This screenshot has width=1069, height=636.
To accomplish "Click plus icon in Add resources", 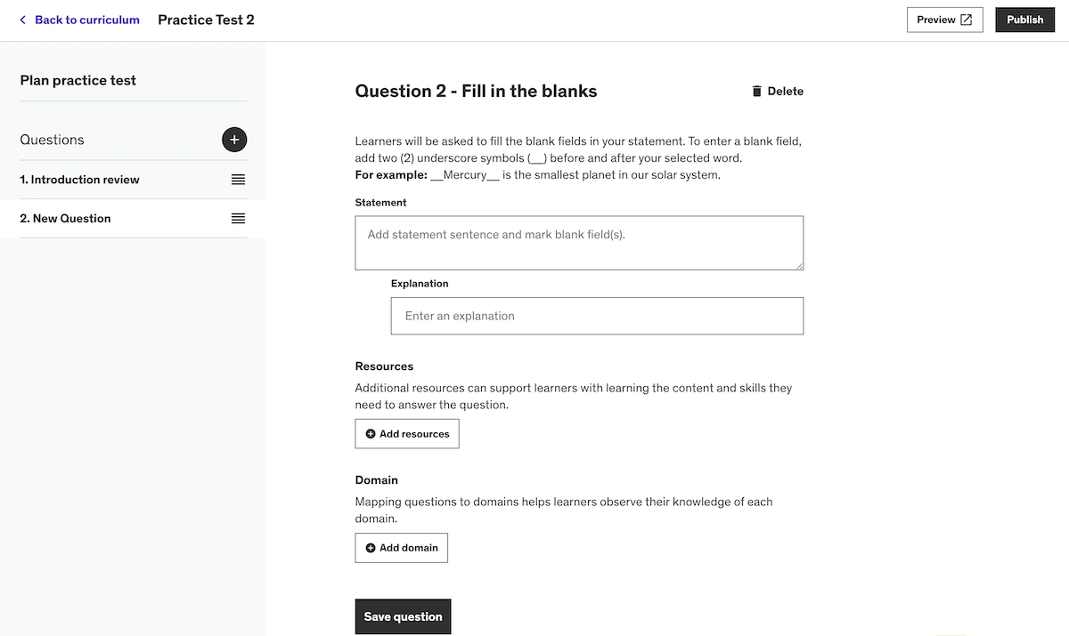I will pyautogui.click(x=371, y=434).
